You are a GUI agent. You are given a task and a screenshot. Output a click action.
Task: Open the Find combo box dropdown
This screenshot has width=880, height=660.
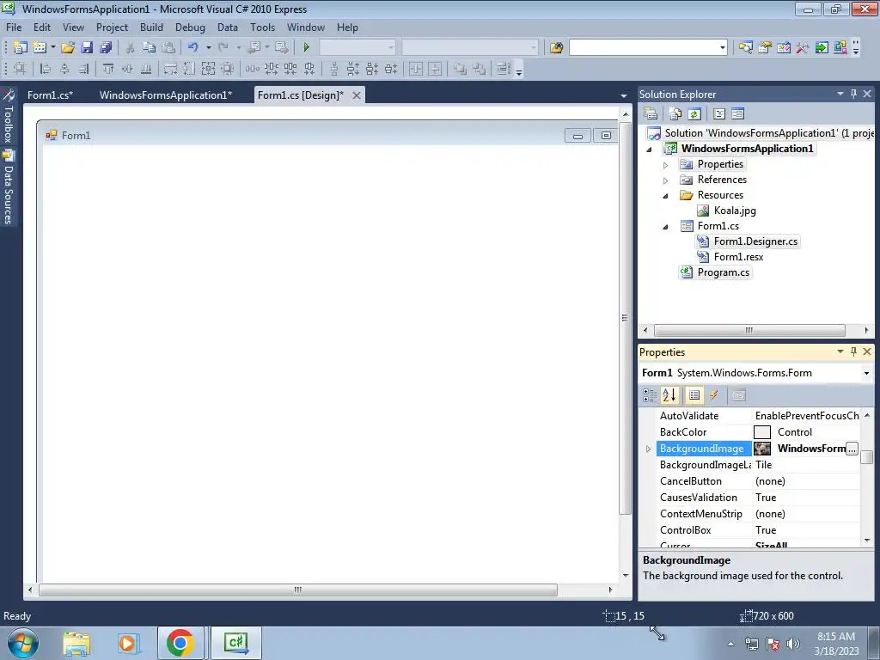click(722, 48)
